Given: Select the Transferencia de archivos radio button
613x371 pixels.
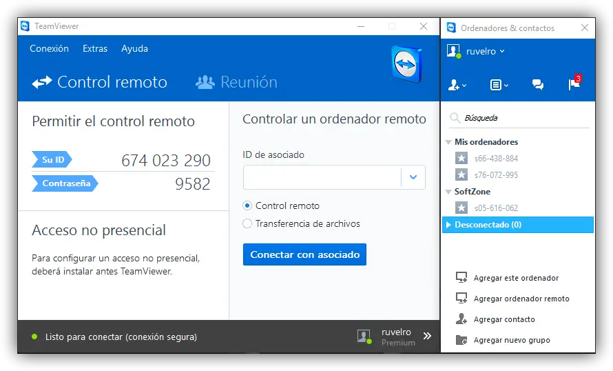Looking at the screenshot, I should 247,223.
